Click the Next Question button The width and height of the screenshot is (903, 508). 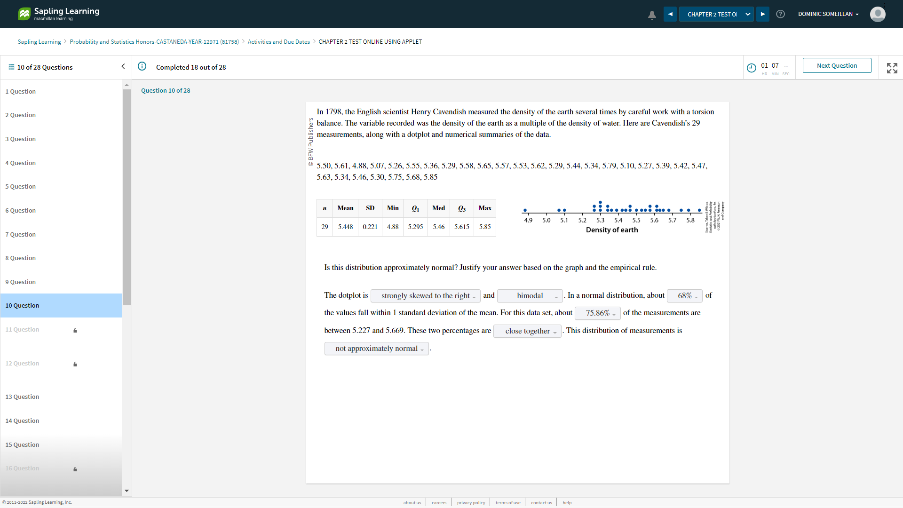coord(837,65)
